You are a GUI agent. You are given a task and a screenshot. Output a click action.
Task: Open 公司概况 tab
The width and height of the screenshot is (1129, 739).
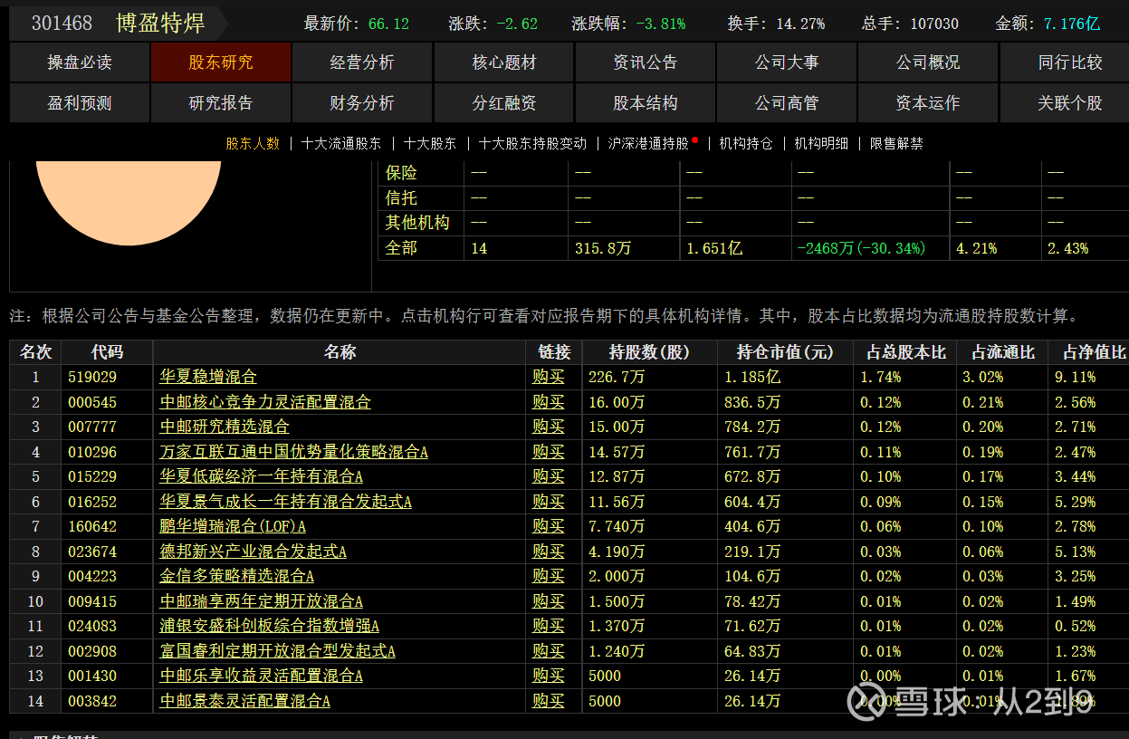pos(928,62)
